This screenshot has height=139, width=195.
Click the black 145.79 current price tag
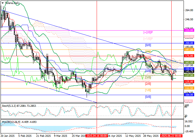click(189, 72)
